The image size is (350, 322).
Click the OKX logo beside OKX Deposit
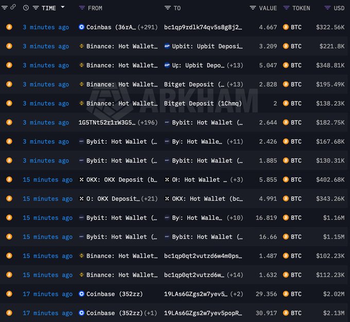pyautogui.click(x=81, y=180)
